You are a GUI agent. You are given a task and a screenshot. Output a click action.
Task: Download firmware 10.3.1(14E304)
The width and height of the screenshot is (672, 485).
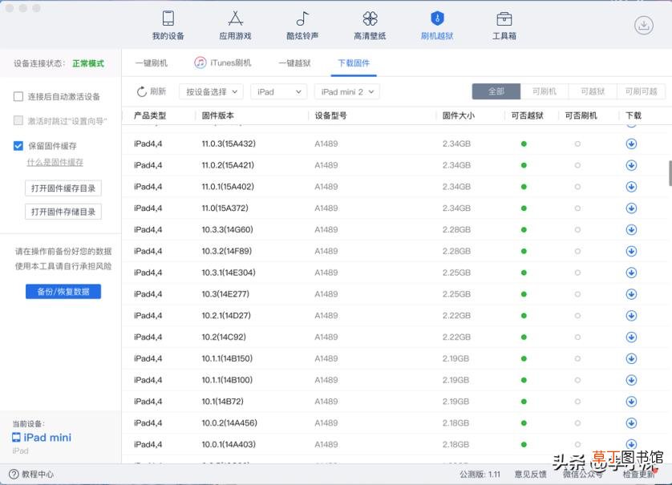coord(631,273)
